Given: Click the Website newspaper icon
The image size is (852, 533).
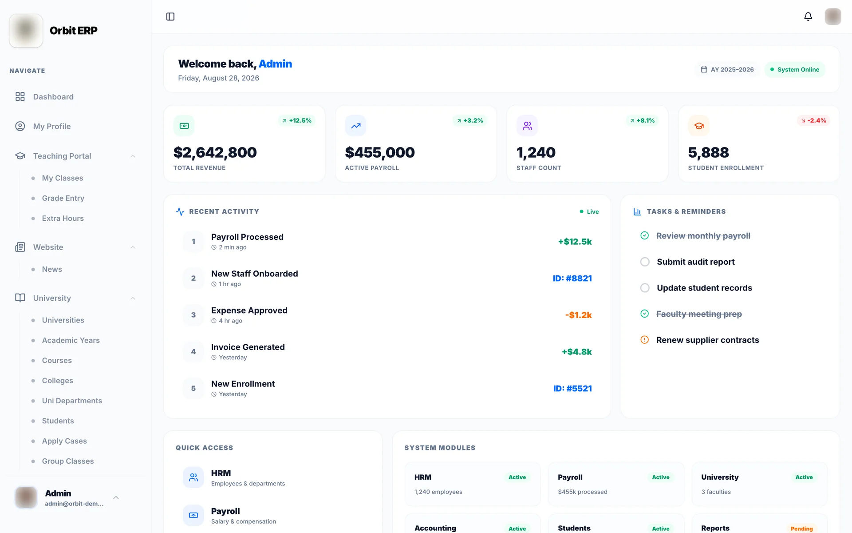Looking at the screenshot, I should point(20,247).
